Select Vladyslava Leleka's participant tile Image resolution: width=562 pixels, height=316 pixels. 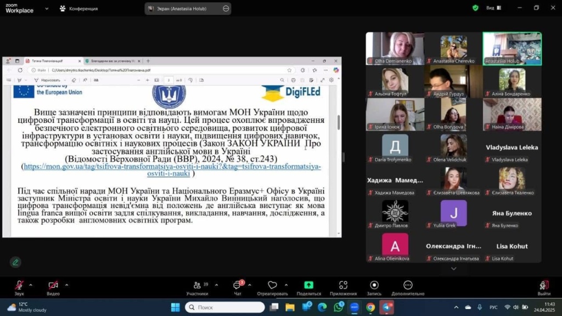tap(512, 147)
